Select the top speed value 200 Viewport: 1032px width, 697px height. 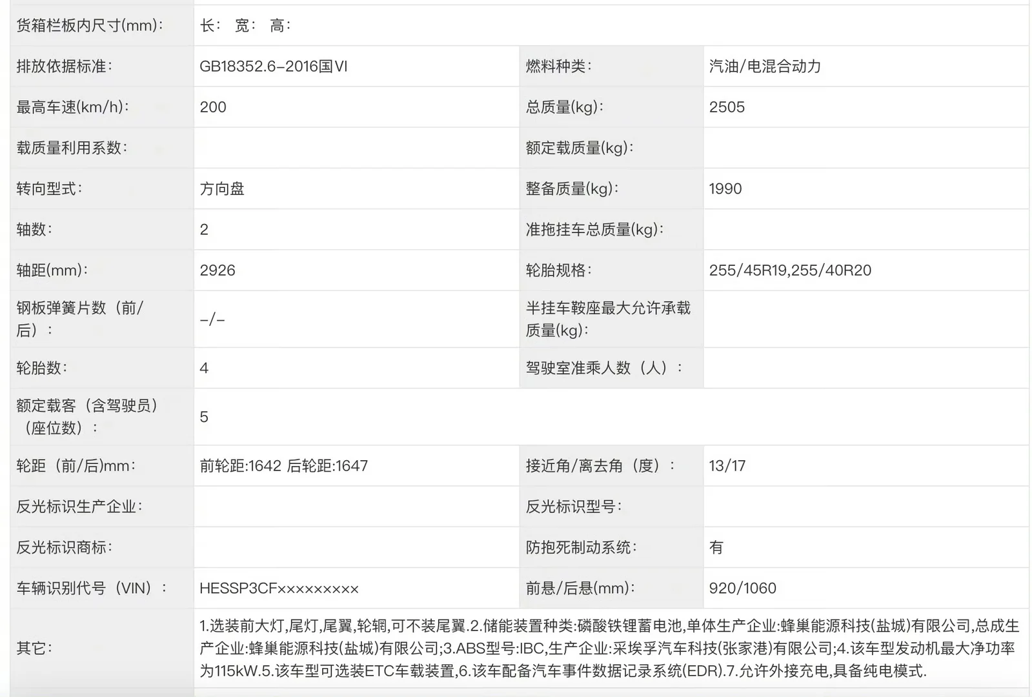click(213, 107)
